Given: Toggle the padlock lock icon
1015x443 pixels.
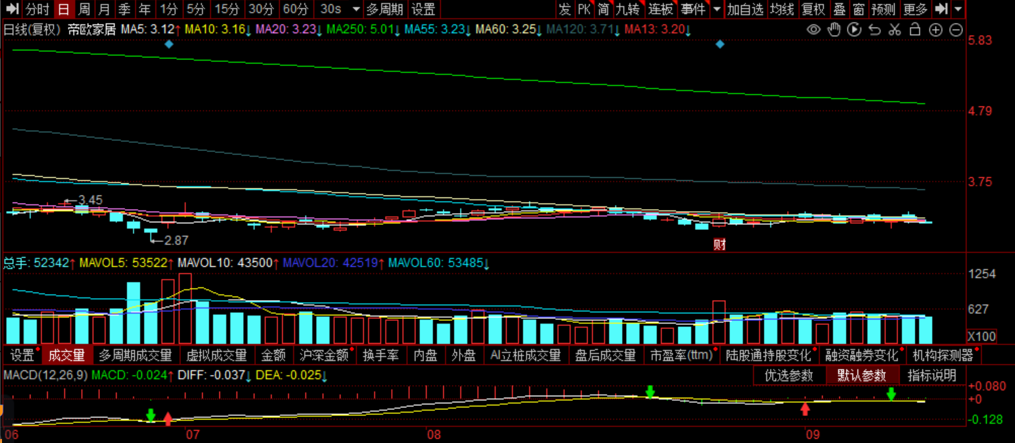Looking at the screenshot, I should [915, 30].
